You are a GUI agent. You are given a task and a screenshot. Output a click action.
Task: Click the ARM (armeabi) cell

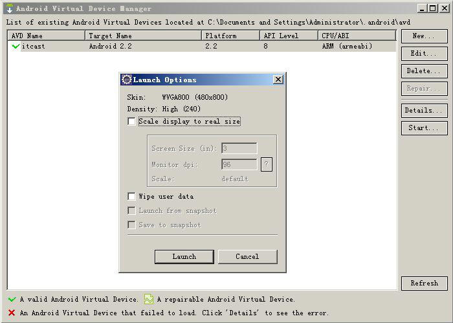[x=347, y=46]
